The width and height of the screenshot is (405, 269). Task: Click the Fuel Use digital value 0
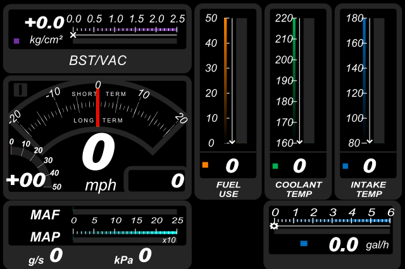pyautogui.click(x=232, y=165)
